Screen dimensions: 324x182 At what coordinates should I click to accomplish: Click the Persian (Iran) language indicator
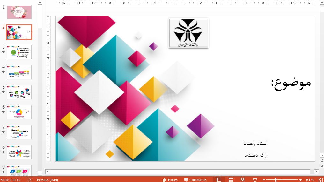(47, 179)
